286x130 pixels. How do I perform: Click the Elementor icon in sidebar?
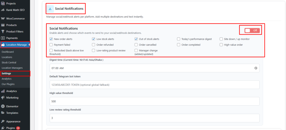pyautogui.click(x=3, y=106)
